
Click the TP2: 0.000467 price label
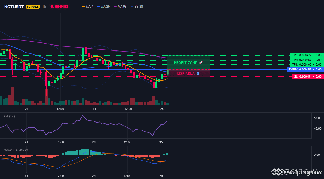[x=302, y=60]
